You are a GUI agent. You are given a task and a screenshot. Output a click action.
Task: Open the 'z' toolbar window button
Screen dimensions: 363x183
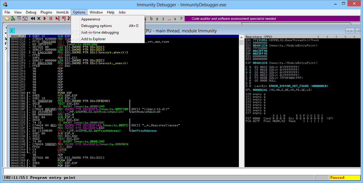tap(157, 19)
